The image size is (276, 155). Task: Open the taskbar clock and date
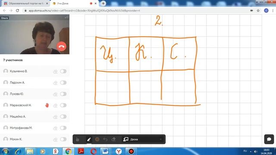(267, 152)
